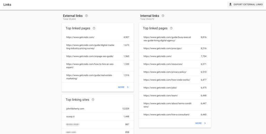Click MORE under external top linked pages
The image size is (266, 134).
click(121, 87)
